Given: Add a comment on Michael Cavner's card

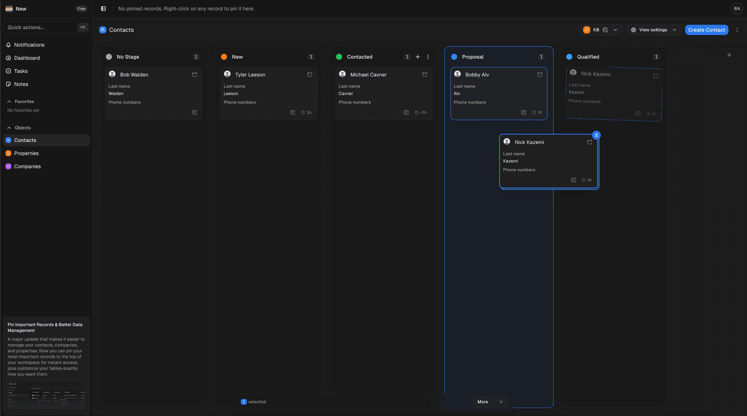Looking at the screenshot, I should [x=406, y=112].
